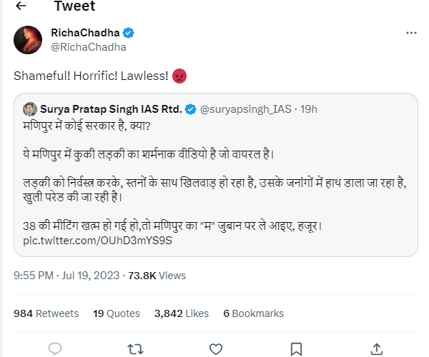Click the quoted tweet's verified badge
The width and height of the screenshot is (429, 357).
click(192, 109)
